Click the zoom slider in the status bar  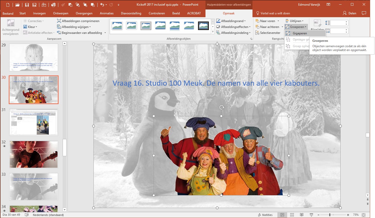tap(330, 215)
